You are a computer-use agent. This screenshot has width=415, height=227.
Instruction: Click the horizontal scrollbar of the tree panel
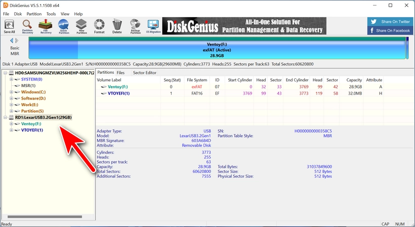coord(45,217)
